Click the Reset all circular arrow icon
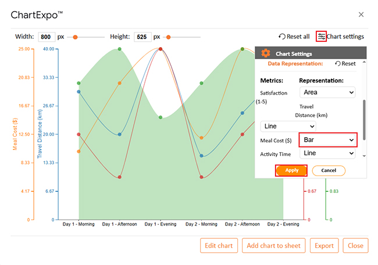Screen dimensions: 378x265 pos(282,37)
